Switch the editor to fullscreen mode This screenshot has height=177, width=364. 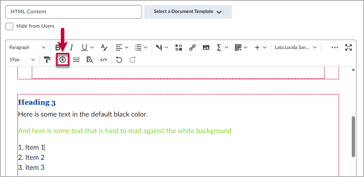[349, 47]
